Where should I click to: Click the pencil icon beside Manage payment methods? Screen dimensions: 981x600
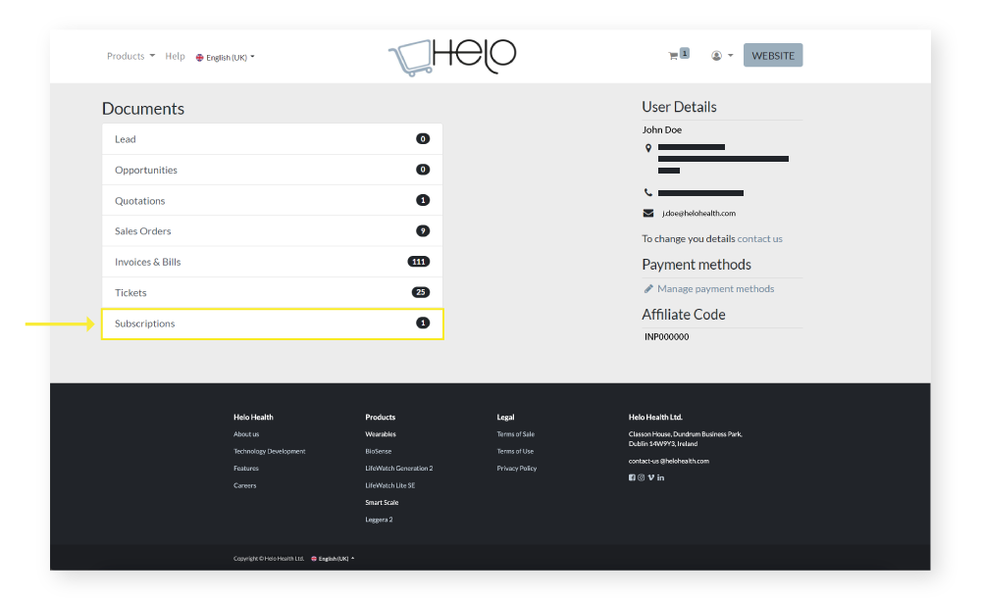tap(648, 289)
